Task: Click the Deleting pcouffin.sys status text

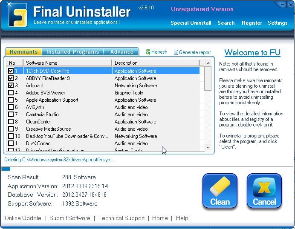Action: tap(59, 160)
